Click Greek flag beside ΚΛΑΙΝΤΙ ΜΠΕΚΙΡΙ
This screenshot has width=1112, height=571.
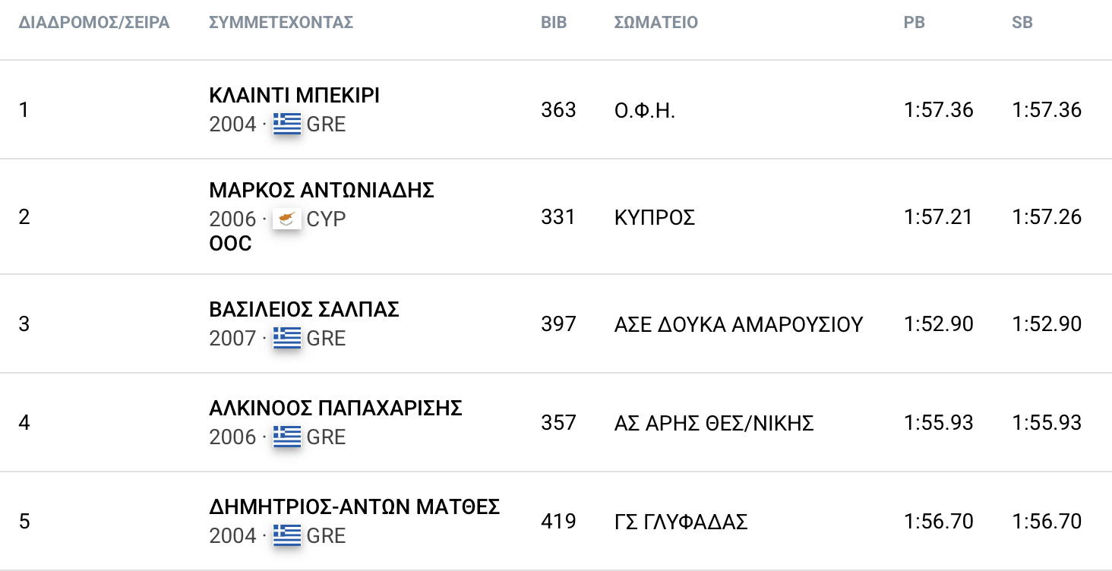pyautogui.click(x=287, y=124)
